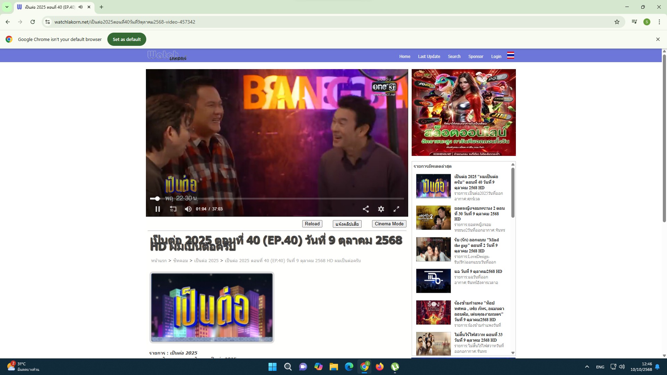
Task: Open the video share options
Action: point(366,209)
